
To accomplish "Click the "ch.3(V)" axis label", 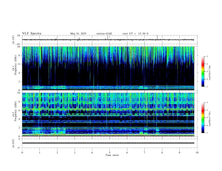I will point(14,143).
